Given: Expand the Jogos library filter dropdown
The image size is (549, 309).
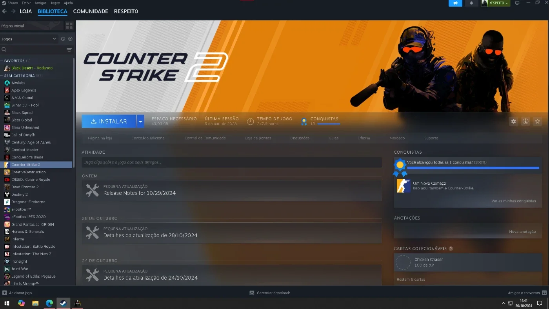Looking at the screenshot, I should (29, 39).
